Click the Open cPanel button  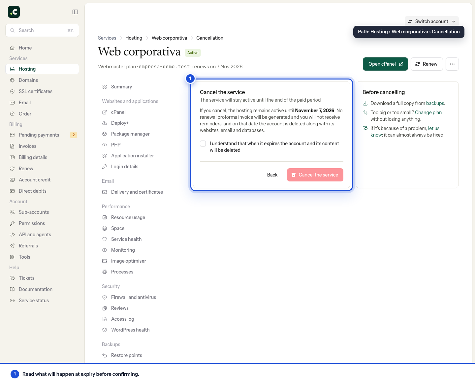coord(385,64)
